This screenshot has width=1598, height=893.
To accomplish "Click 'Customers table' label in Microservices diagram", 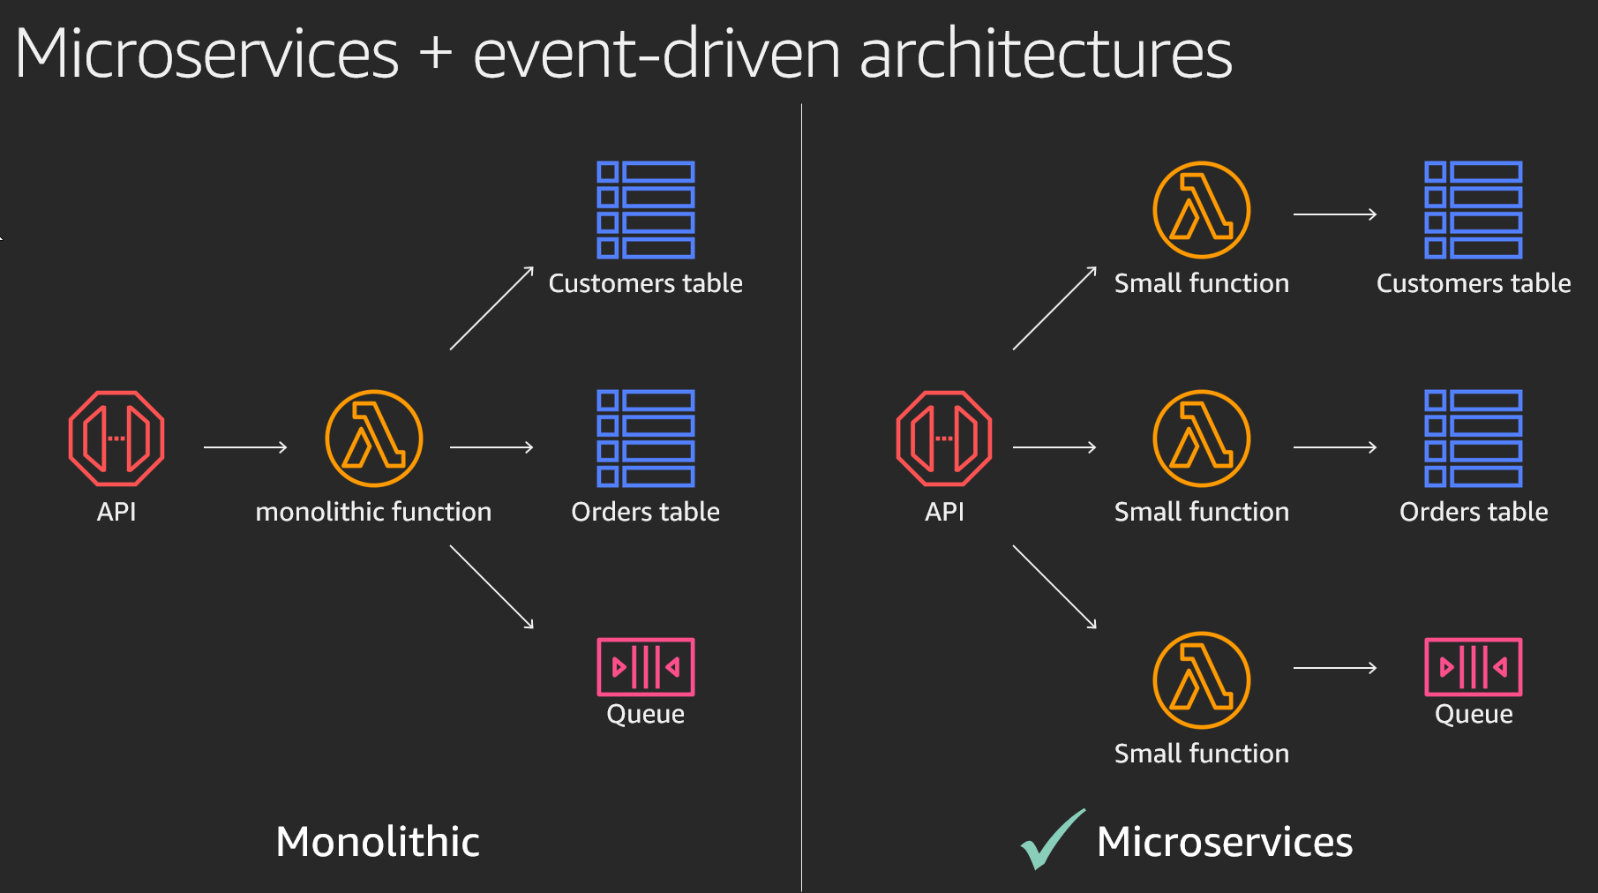I will click(1474, 283).
